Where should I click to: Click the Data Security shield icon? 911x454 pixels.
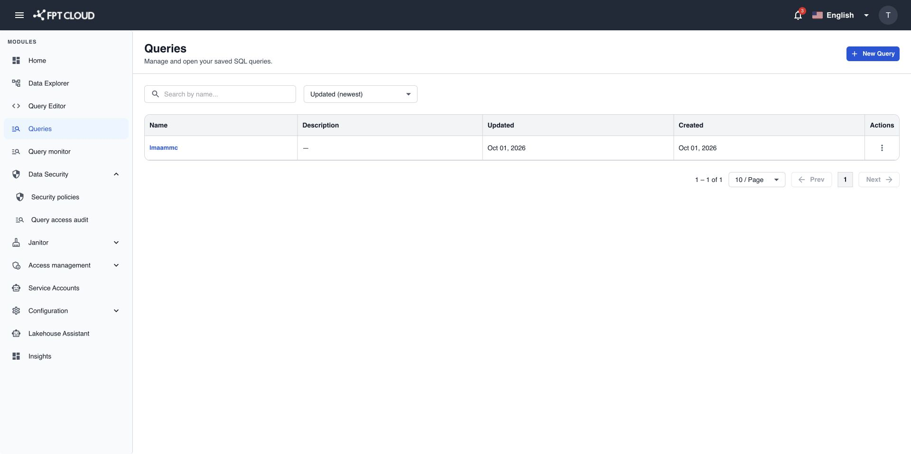tap(16, 174)
